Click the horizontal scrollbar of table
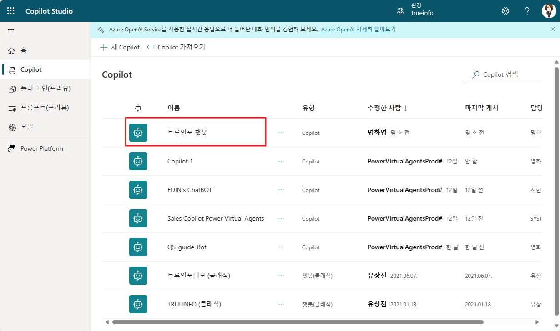Viewport: 560px width, 331px height. 298,322
